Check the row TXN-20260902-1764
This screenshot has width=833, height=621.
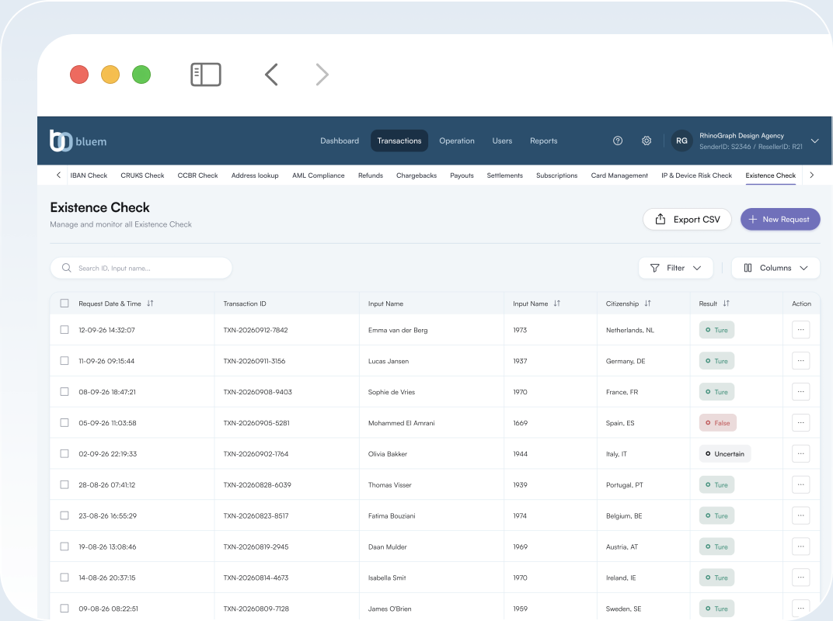click(64, 454)
